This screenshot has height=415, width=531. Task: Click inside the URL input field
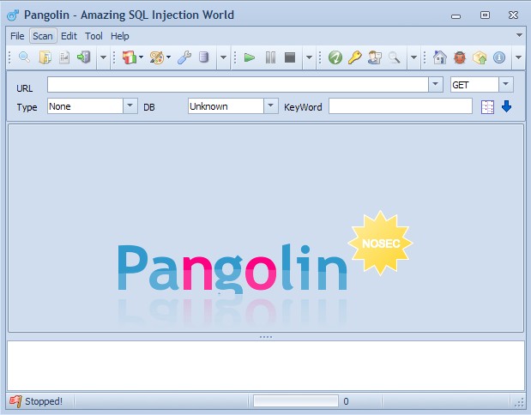(238, 84)
